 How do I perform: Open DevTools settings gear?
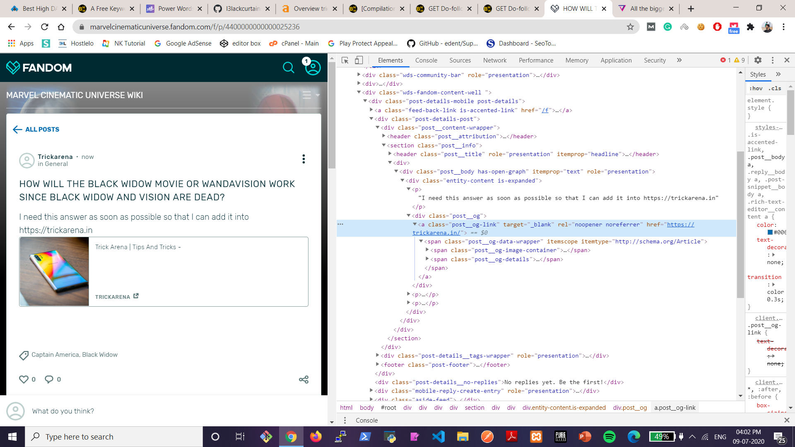(758, 60)
